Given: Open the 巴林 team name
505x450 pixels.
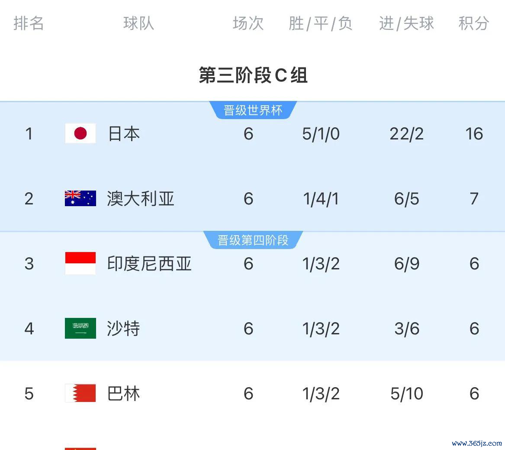Looking at the screenshot, I should 123,394.
